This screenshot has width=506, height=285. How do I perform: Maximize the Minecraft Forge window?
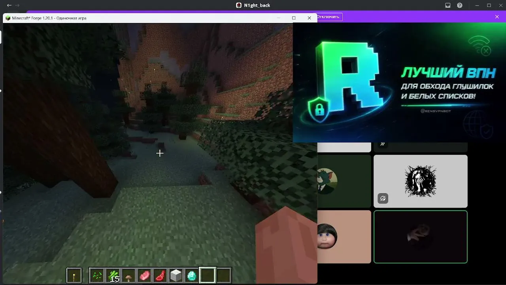294,18
